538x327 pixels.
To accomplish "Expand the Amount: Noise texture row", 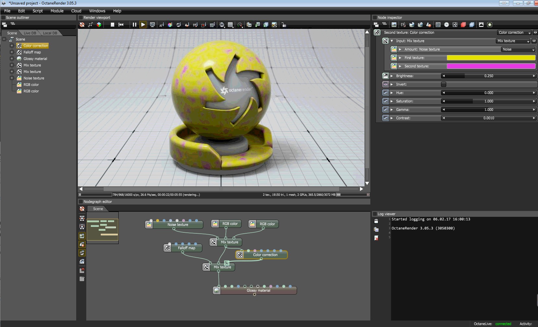I will pos(400,49).
